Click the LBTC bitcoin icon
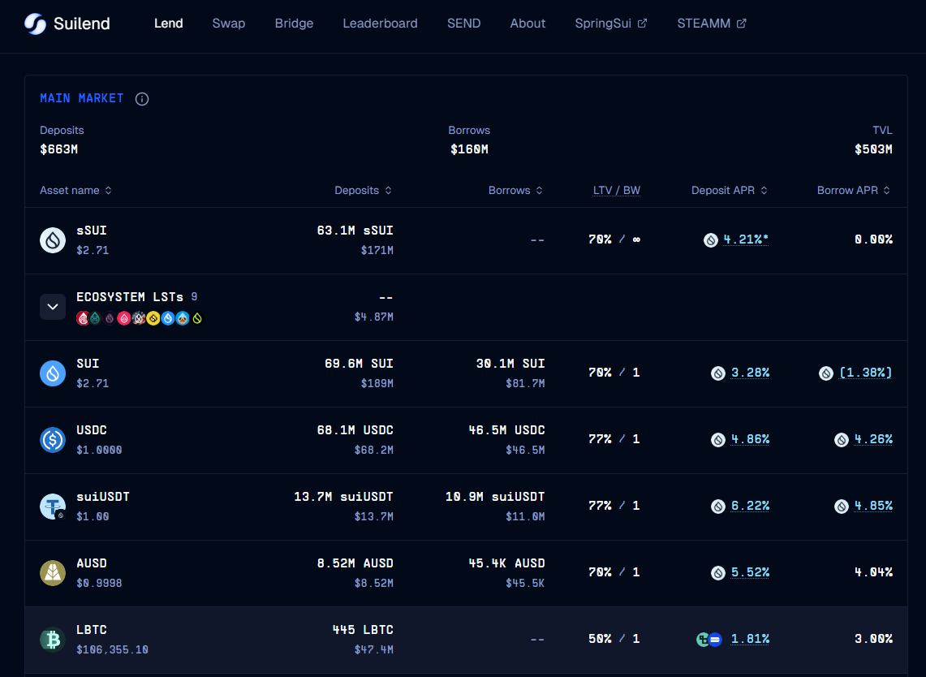 pyautogui.click(x=53, y=640)
